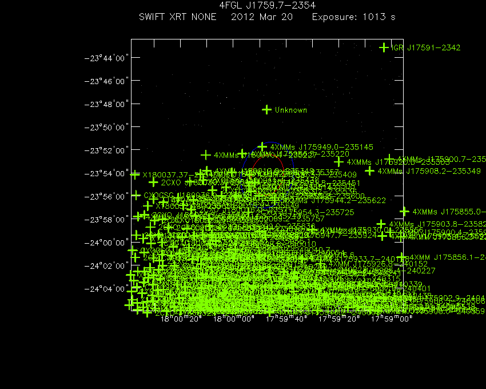Click the -23°46'00" declination axis label

[x=106, y=81]
